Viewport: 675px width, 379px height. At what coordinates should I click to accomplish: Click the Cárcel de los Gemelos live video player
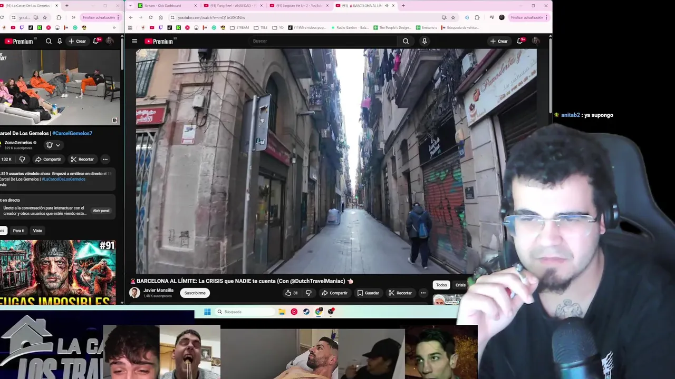[60, 87]
